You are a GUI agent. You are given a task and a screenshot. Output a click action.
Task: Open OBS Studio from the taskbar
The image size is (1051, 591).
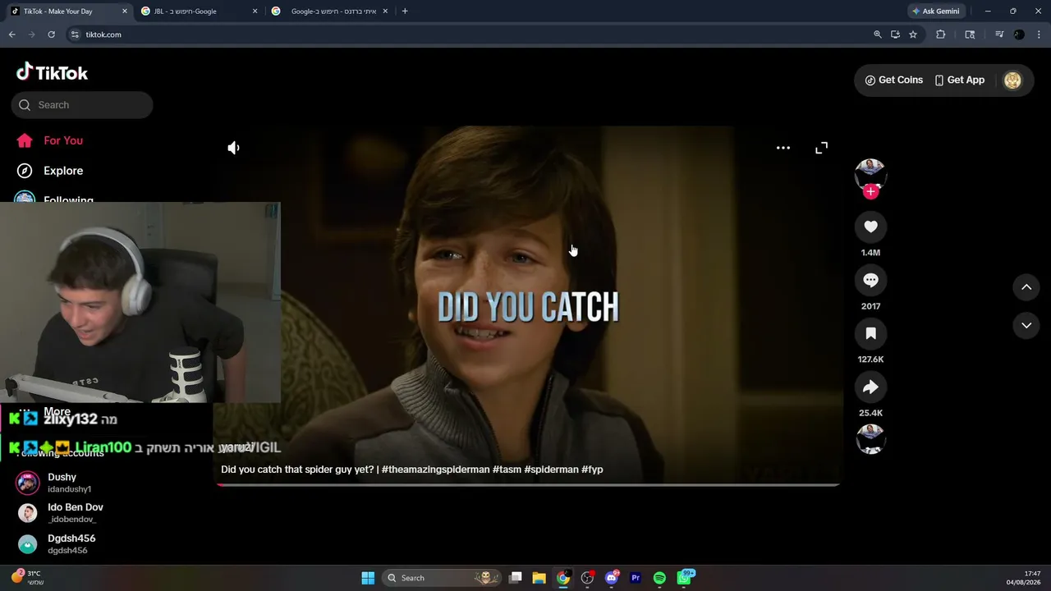pyautogui.click(x=587, y=578)
